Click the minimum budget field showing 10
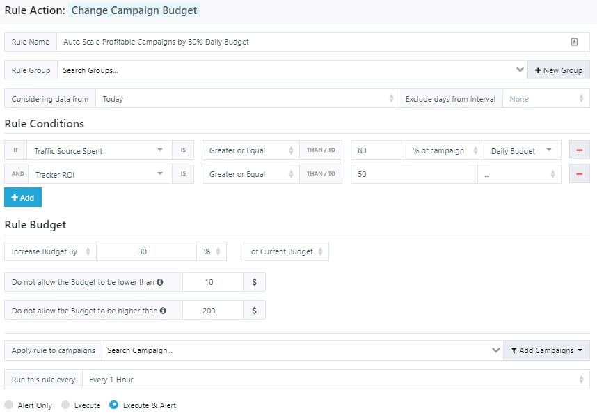This screenshot has width=597, height=413. click(x=213, y=282)
